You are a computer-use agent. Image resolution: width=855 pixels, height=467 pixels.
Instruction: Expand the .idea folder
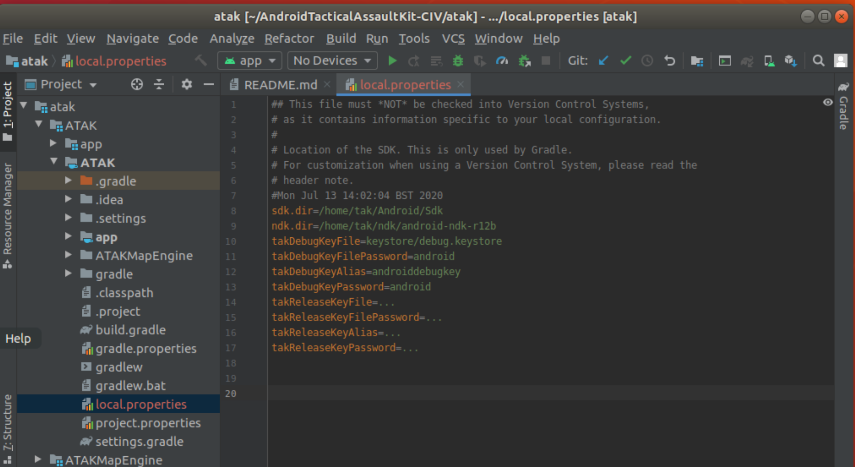pyautogui.click(x=68, y=199)
